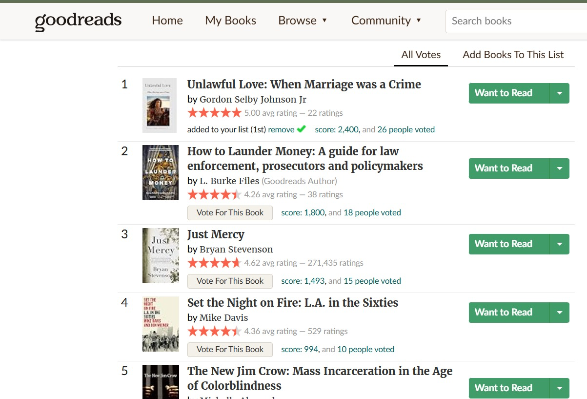Open the Unlawful Love title link
Viewport: 587px width, 399px height.
(304, 84)
